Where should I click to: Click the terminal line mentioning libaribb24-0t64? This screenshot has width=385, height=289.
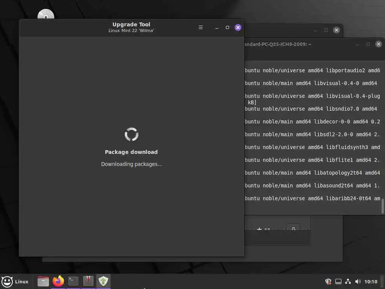pos(312,198)
